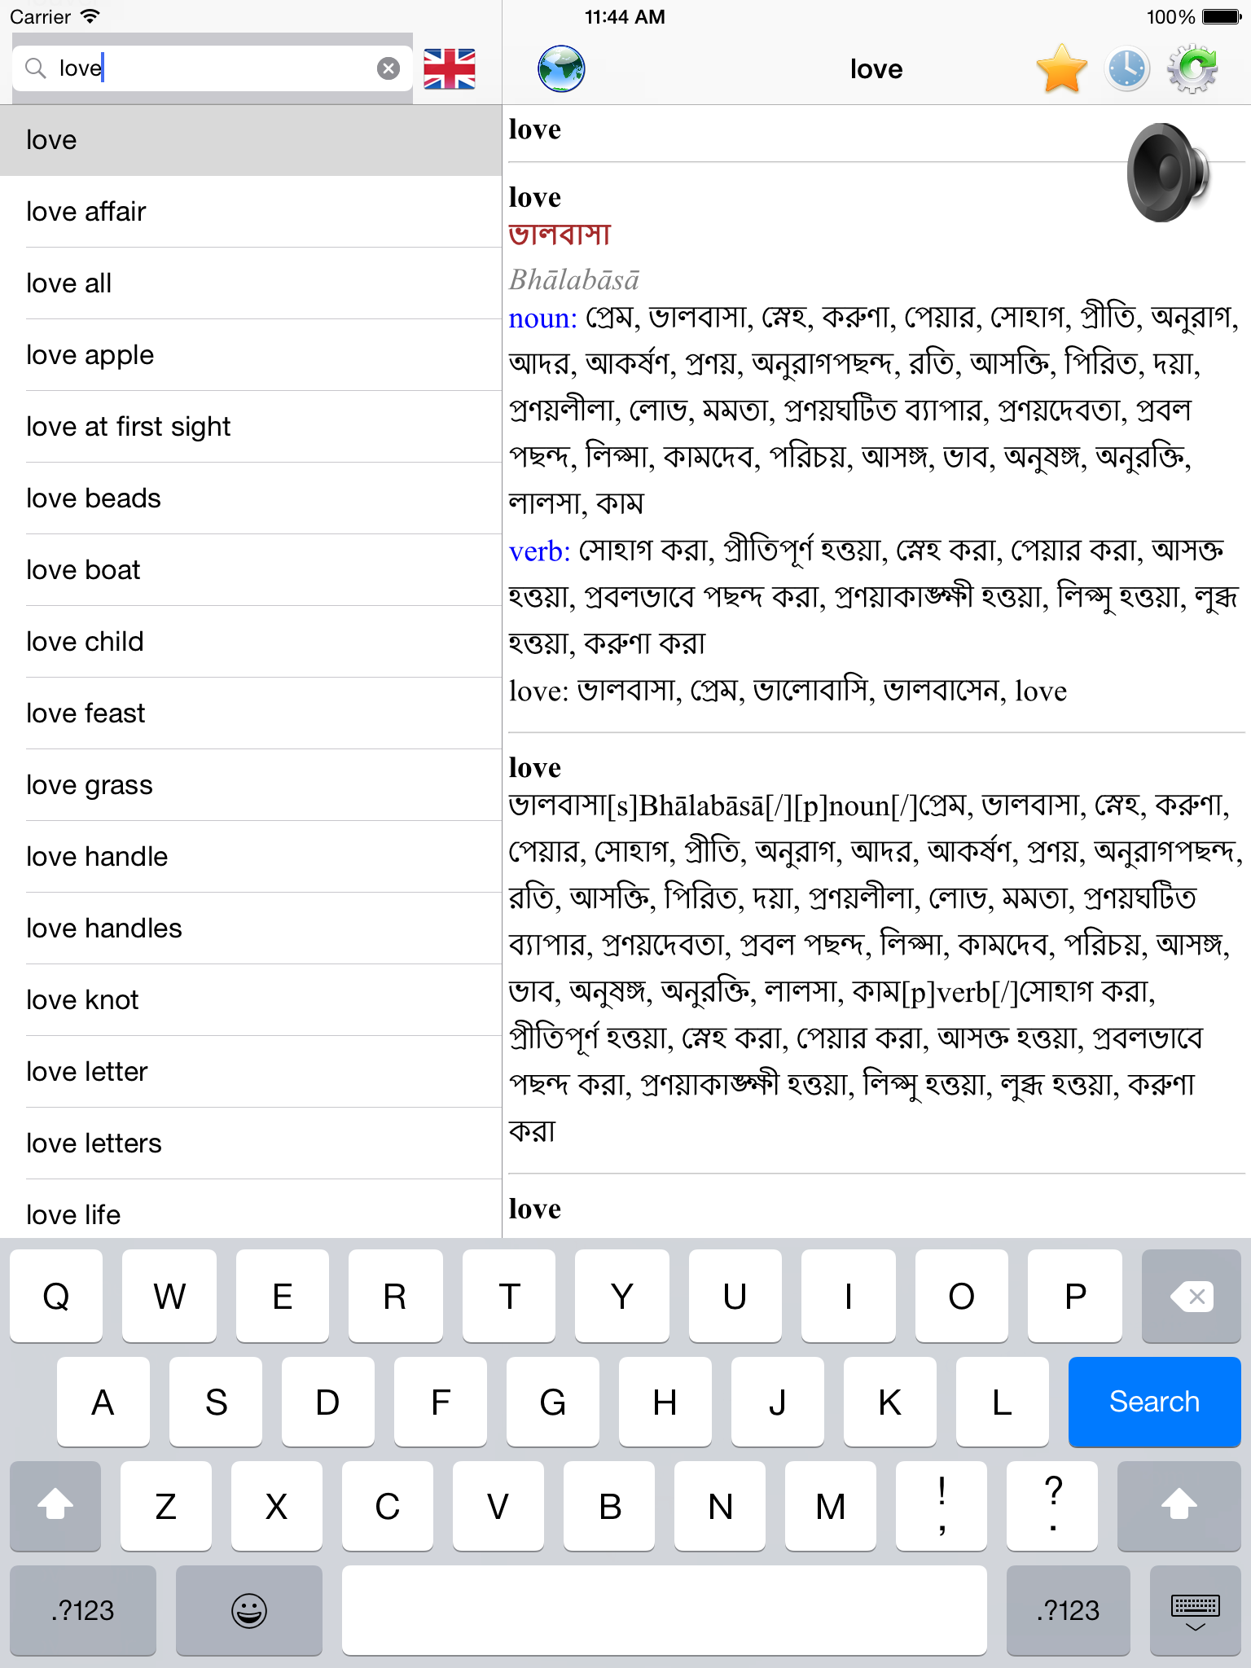This screenshot has width=1251, height=1668.
Task: Play pronunciation with speaker icon
Action: coord(1169,173)
